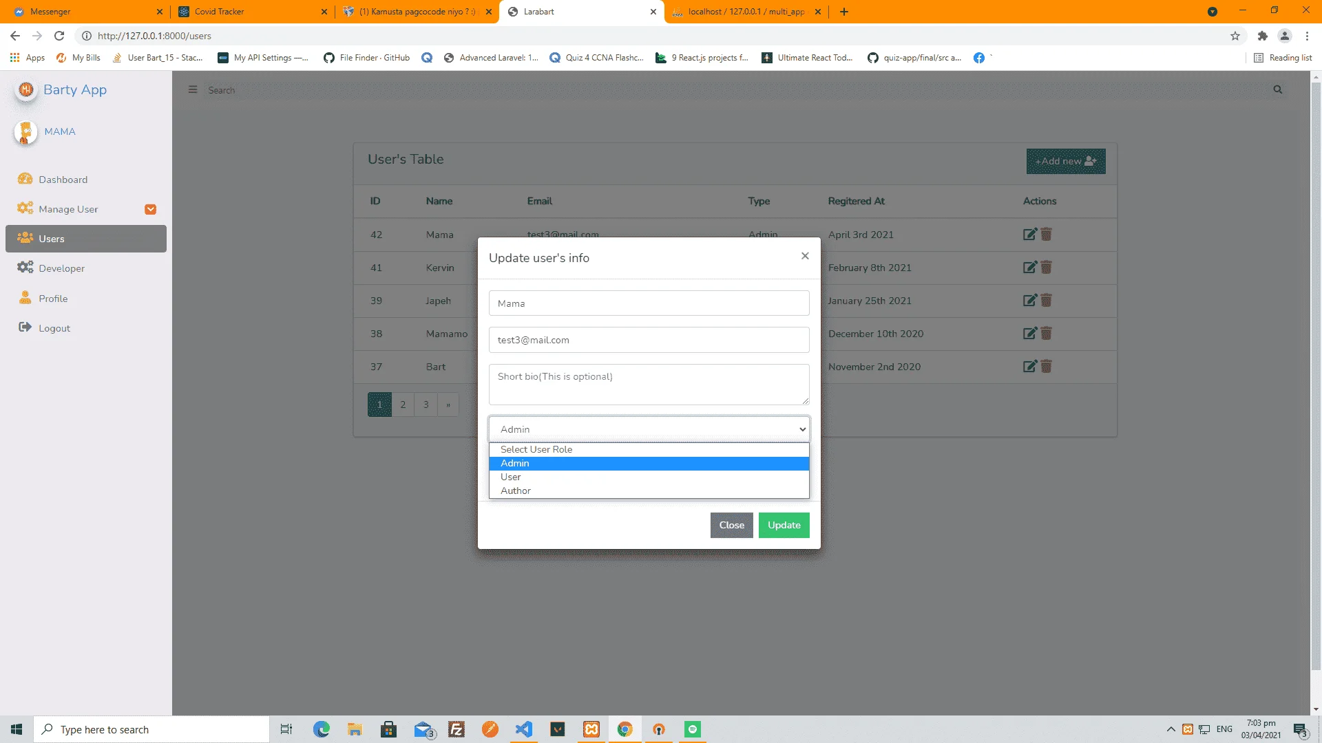This screenshot has height=743, width=1322.
Task: Click the MAMA user avatar
Action: tap(25, 132)
